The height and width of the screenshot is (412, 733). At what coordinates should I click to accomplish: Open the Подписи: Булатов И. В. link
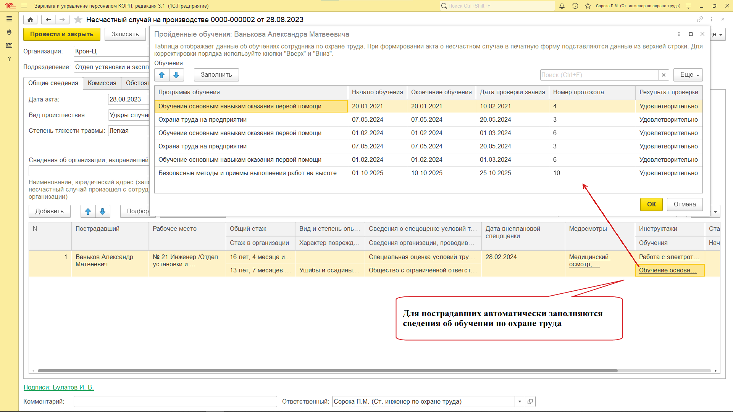(58, 387)
